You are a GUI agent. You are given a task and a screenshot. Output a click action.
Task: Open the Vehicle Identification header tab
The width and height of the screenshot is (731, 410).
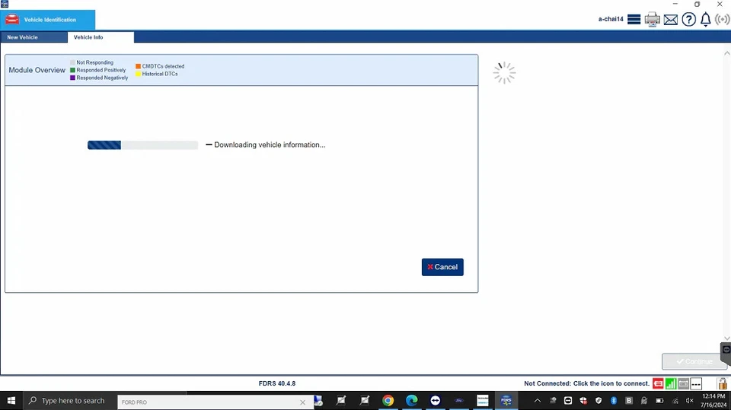[48, 20]
